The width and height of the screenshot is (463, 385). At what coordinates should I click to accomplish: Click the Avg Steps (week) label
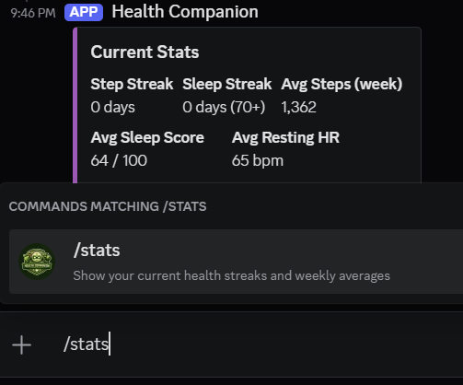341,84
